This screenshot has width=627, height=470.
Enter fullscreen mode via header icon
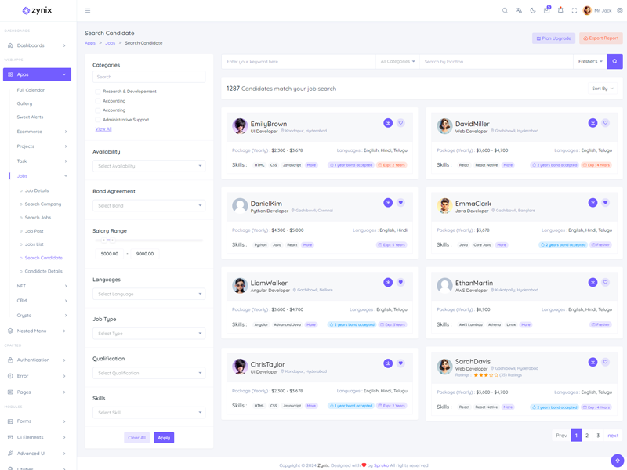click(x=574, y=10)
